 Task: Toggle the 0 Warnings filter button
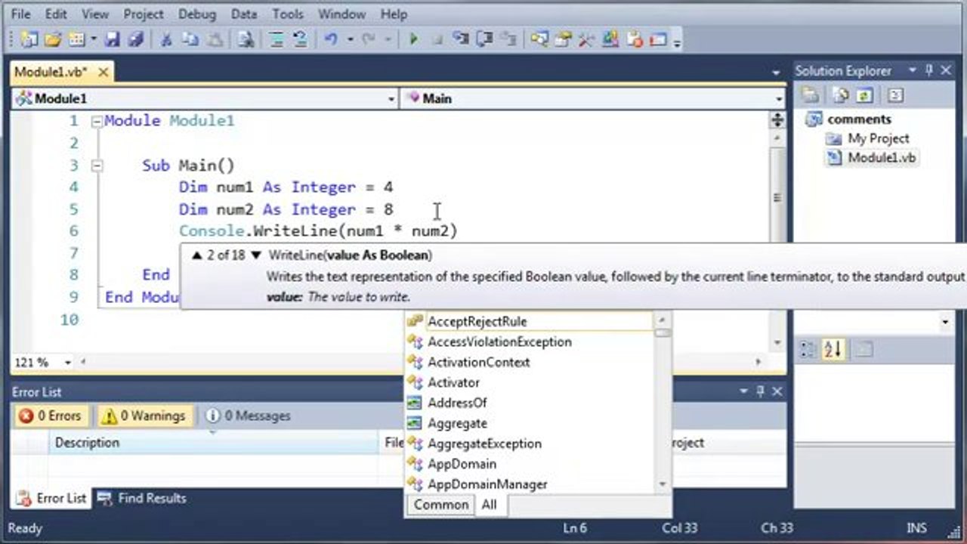point(143,416)
